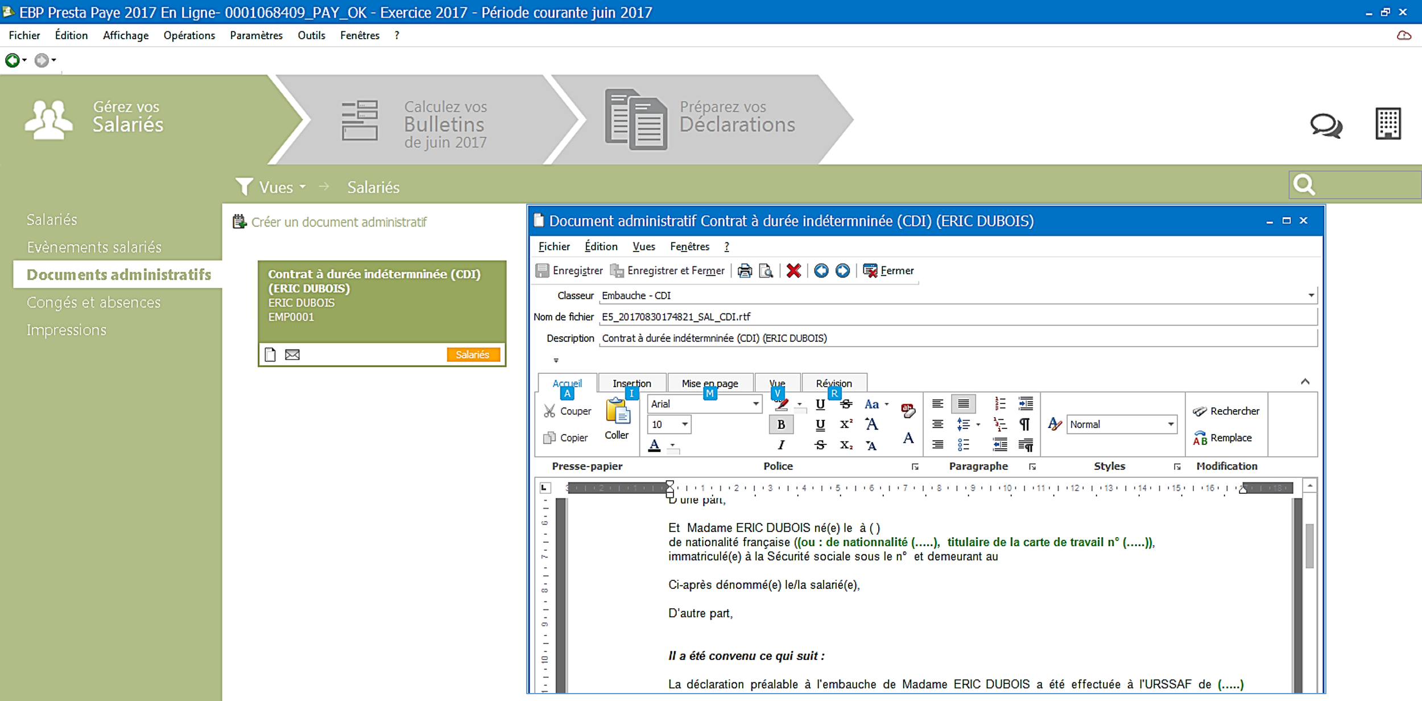The image size is (1422, 701).
Task: Click Créer un document administratif link
Action: point(330,222)
